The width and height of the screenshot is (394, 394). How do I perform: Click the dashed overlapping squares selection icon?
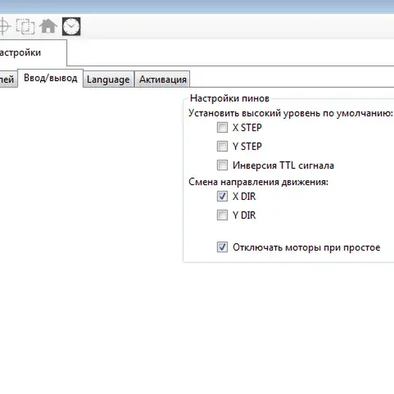[25, 27]
